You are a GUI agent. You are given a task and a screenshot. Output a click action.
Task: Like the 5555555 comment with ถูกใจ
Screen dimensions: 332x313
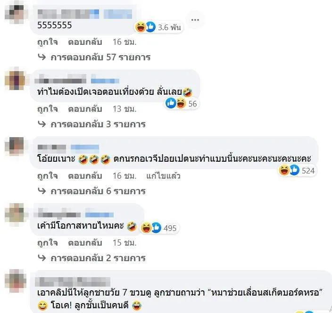(48, 42)
